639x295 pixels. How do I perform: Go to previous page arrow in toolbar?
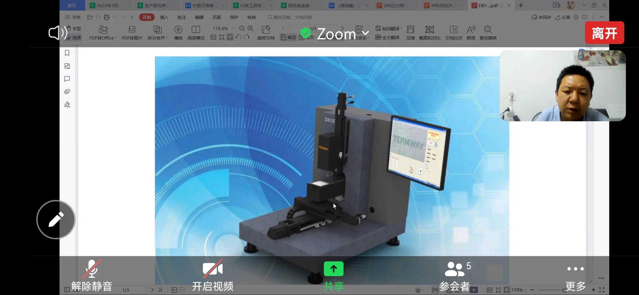coord(283,28)
